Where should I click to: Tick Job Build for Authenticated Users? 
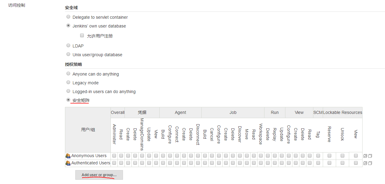(205, 163)
